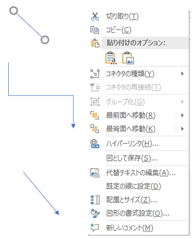The width and height of the screenshot is (196, 239).
Task: Choose paste as picture icon
Action: coord(128,58)
